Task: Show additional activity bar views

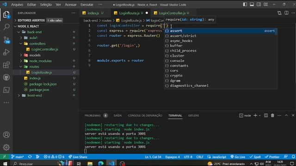Action: (6, 102)
